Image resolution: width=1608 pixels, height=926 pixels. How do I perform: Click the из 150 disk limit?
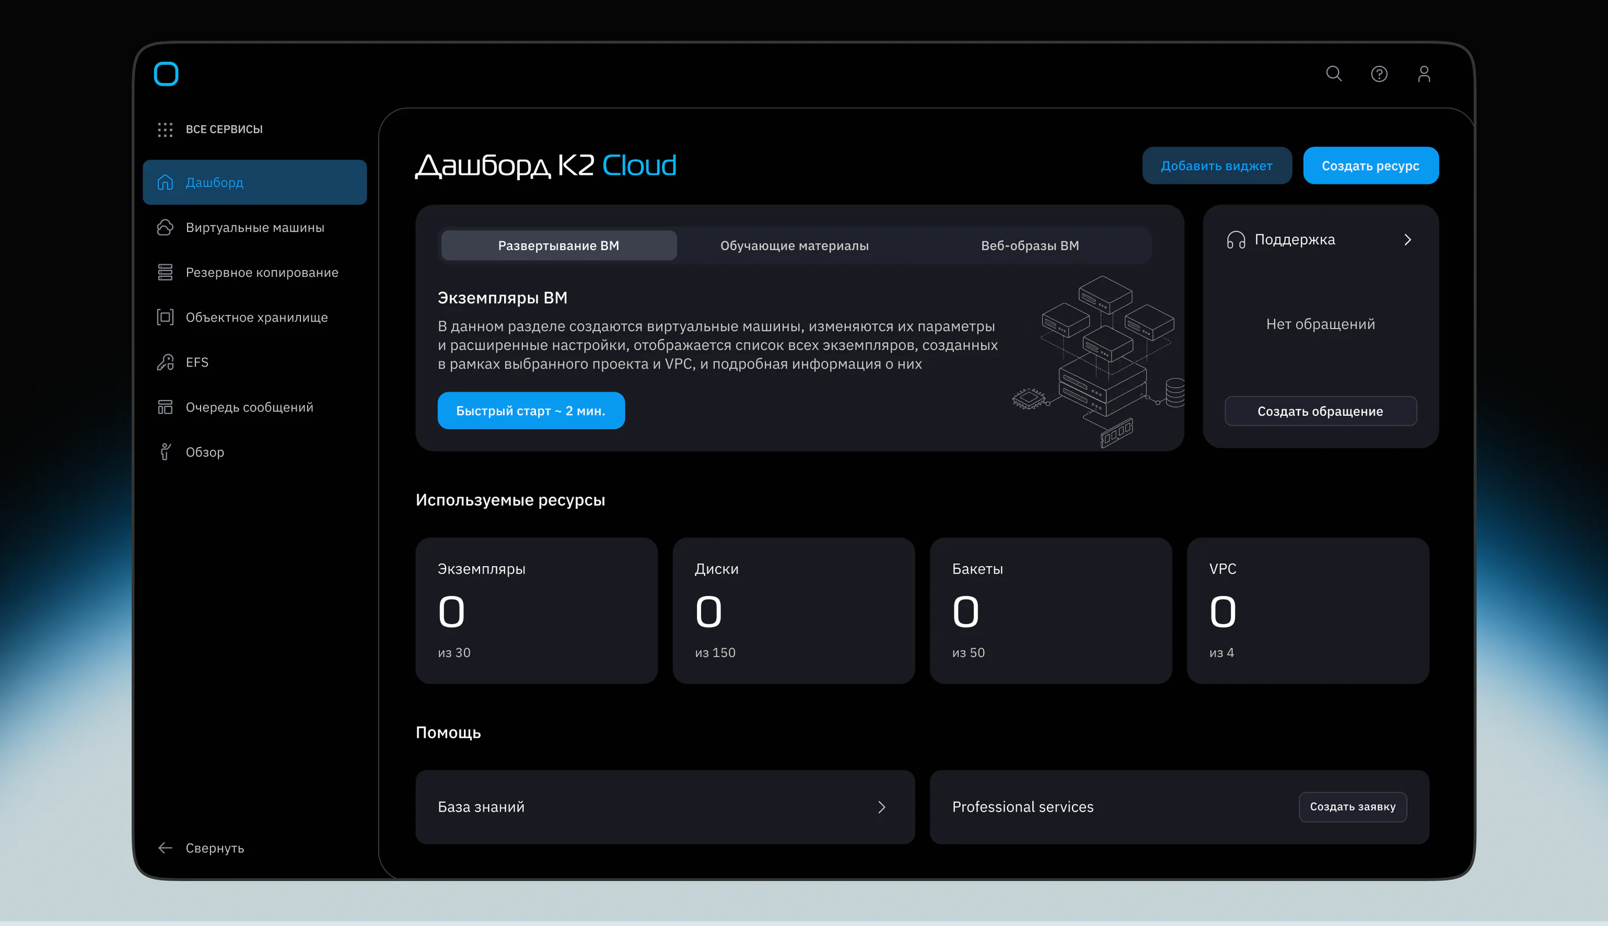coord(715,652)
